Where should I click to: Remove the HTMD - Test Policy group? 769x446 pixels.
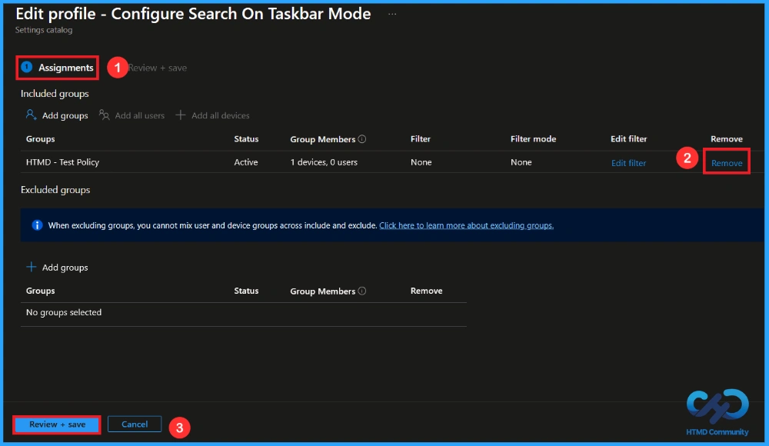[x=727, y=163]
